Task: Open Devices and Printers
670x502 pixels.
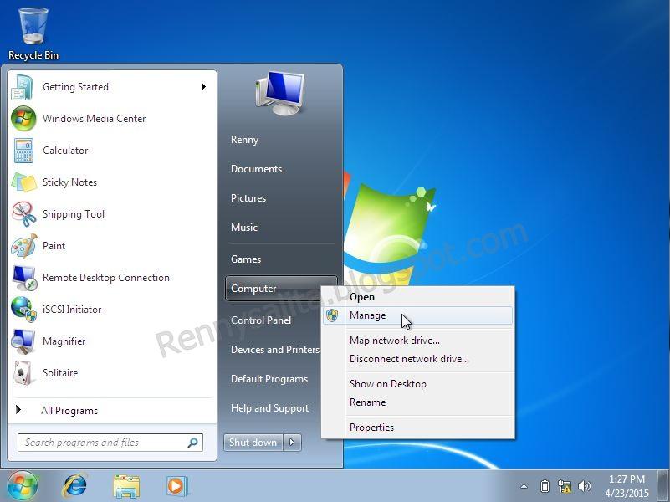Action: point(275,350)
